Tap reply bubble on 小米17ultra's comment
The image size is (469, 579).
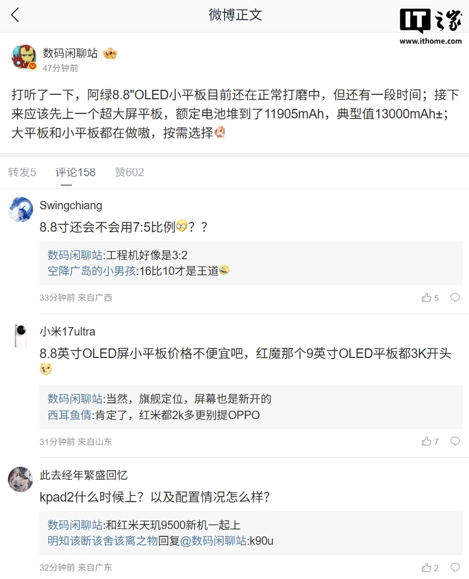point(455,442)
